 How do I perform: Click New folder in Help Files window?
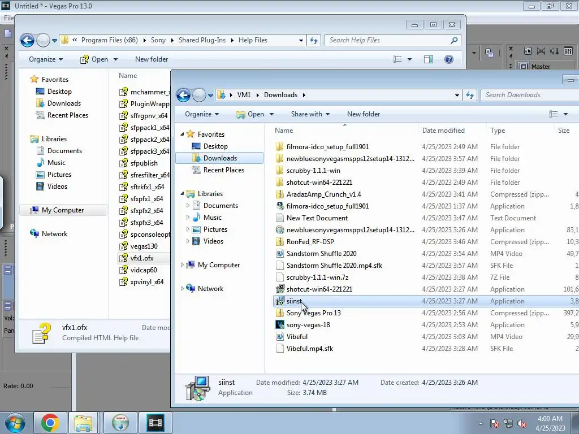[x=152, y=59]
